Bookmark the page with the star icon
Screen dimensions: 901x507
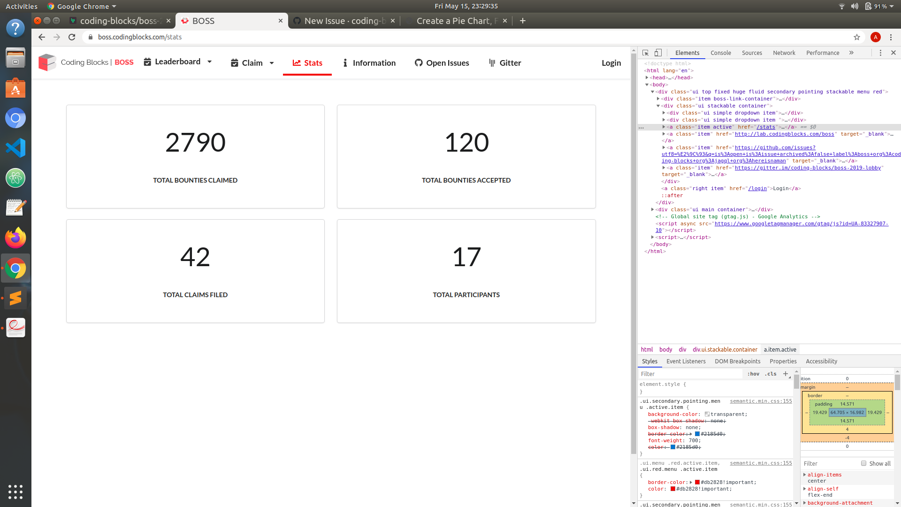pos(856,37)
